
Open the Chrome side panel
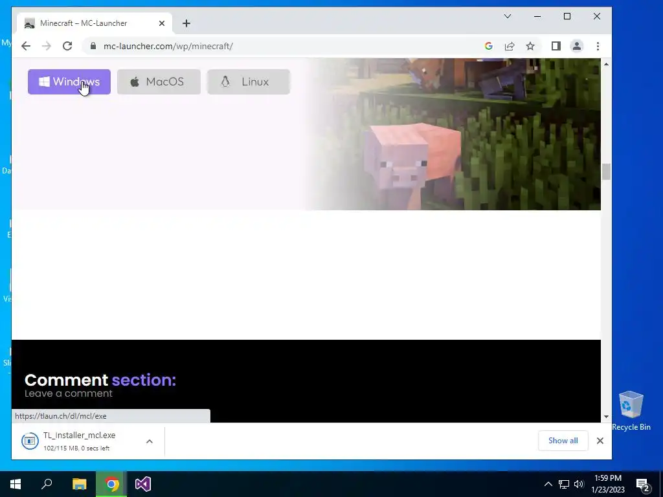[556, 46]
